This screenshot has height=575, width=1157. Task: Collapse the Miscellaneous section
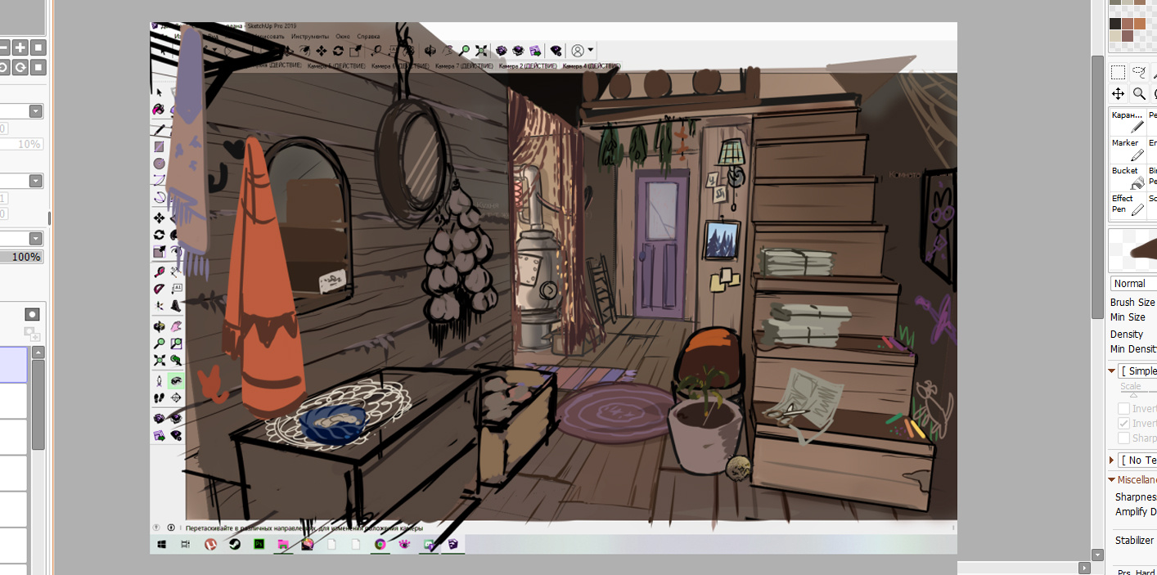coord(1112,480)
